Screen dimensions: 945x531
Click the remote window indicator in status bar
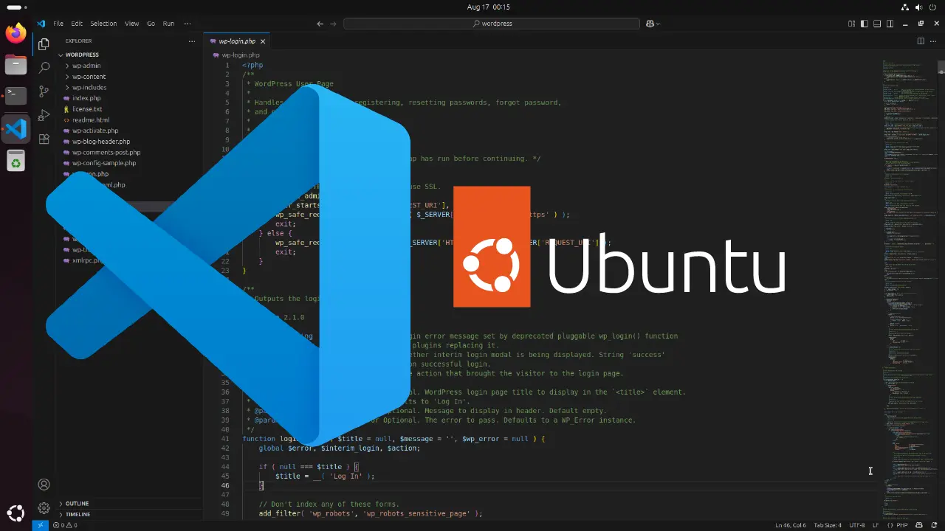[x=40, y=525]
